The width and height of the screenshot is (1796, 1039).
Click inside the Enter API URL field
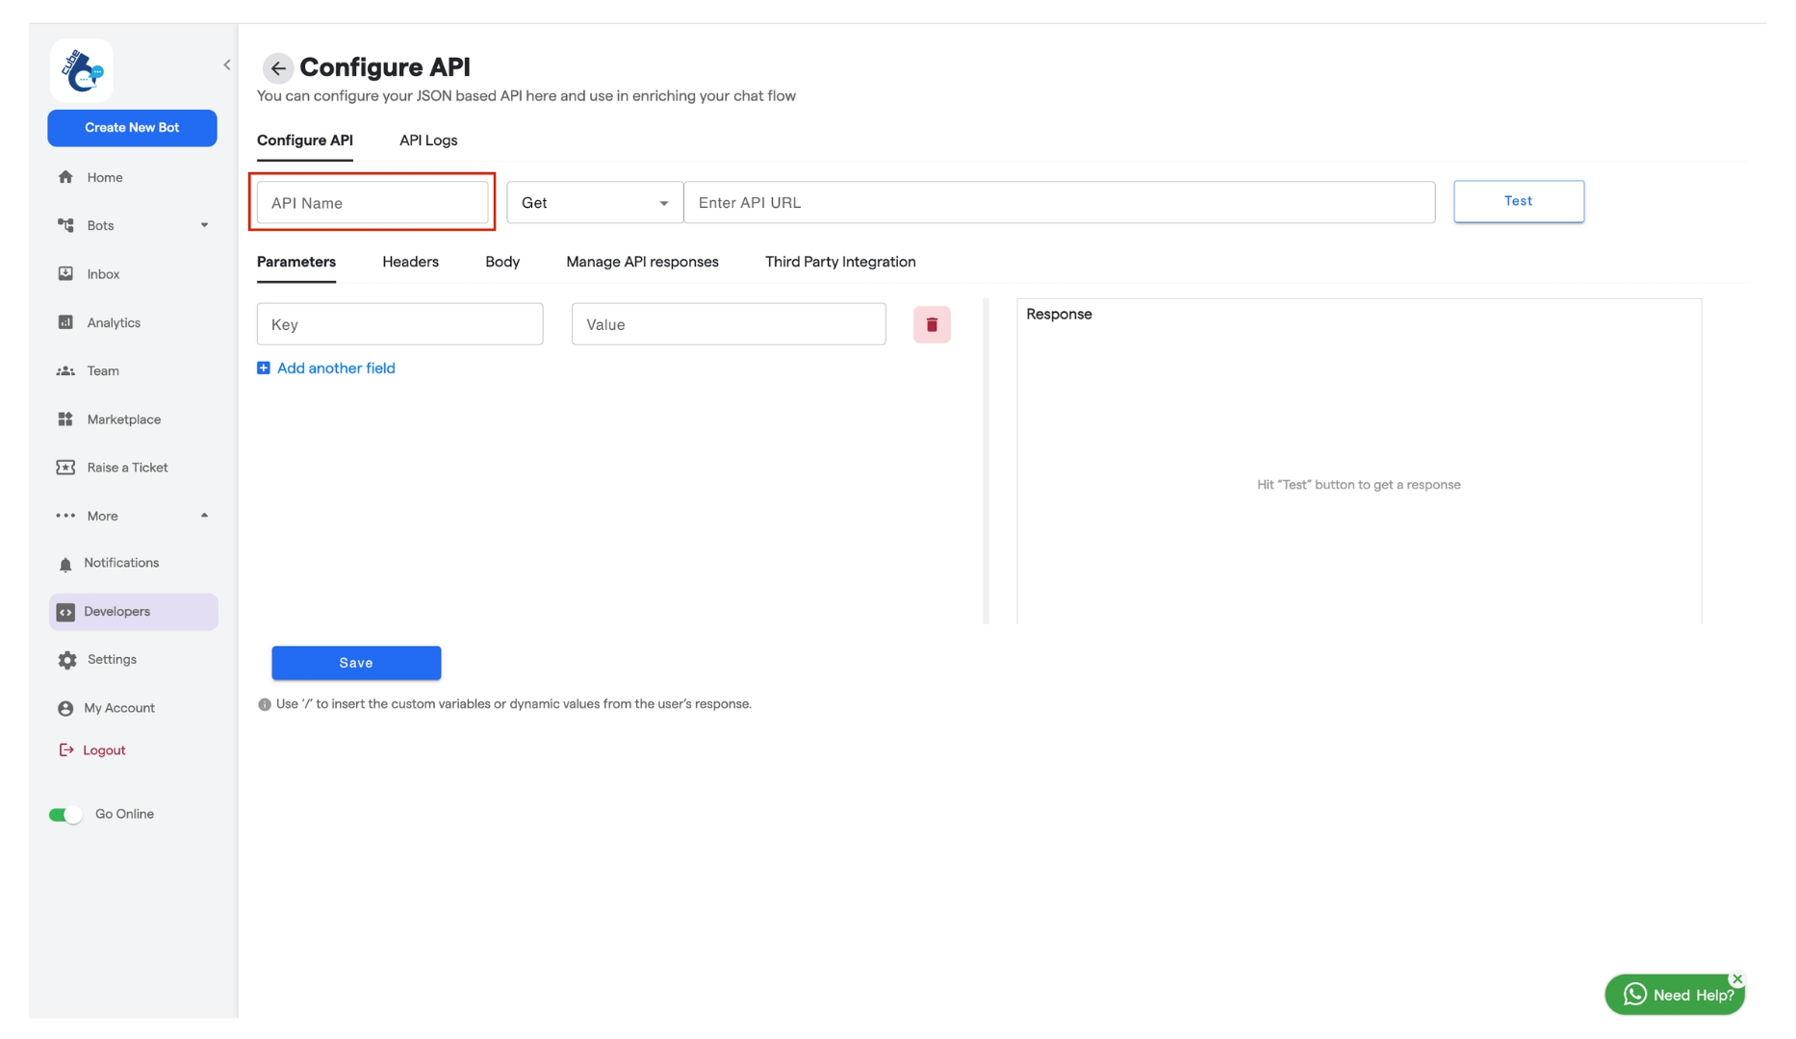[x=1059, y=202]
